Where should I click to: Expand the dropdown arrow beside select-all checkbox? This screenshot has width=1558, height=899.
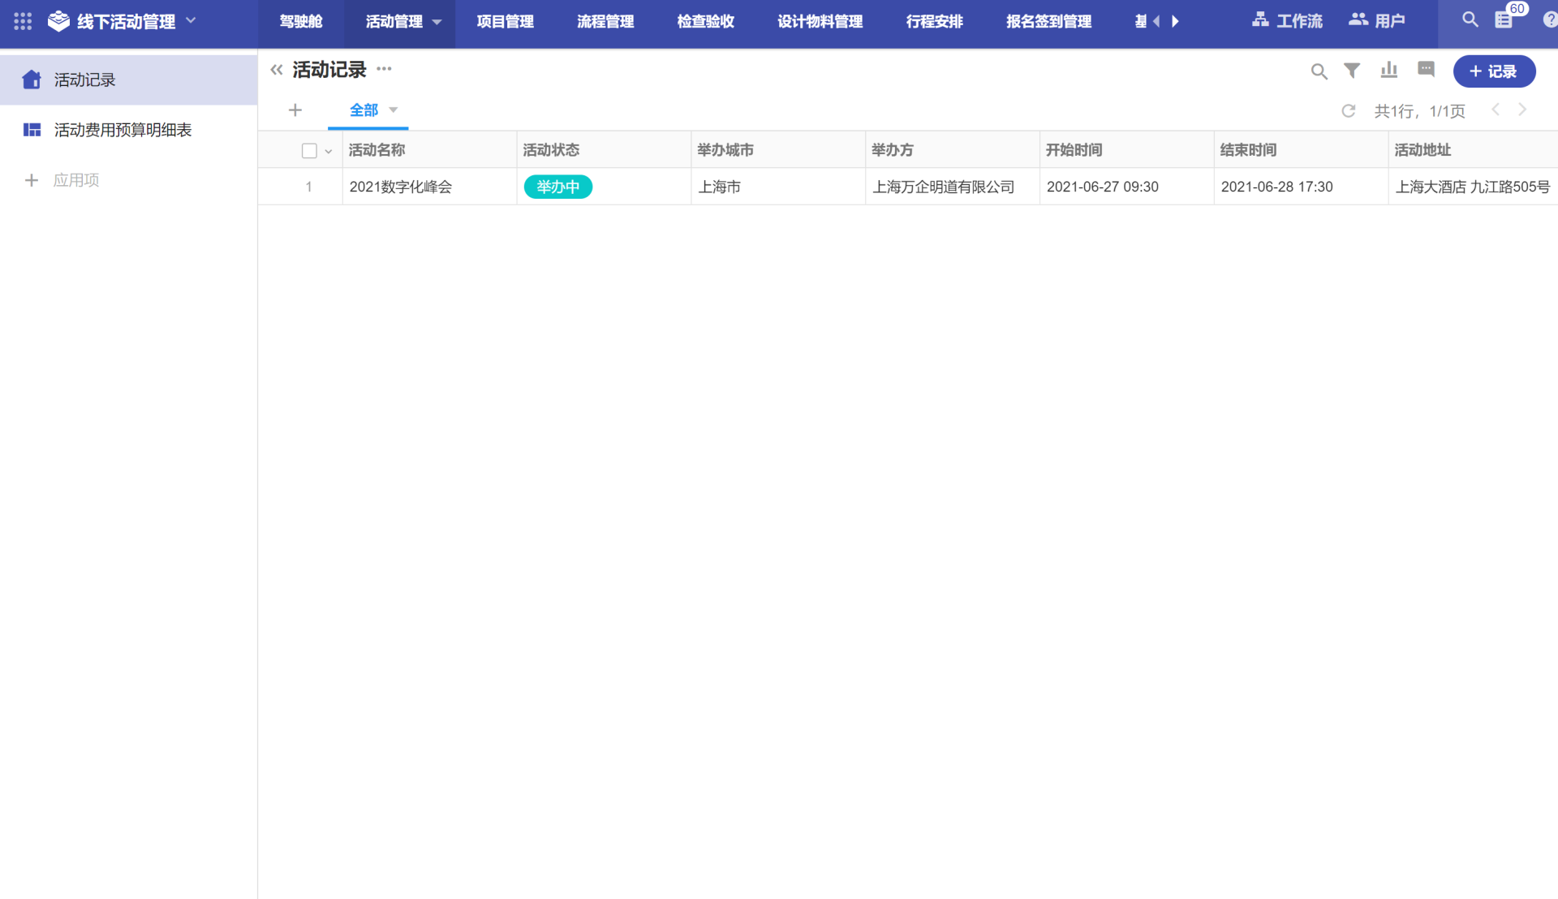pyautogui.click(x=329, y=152)
